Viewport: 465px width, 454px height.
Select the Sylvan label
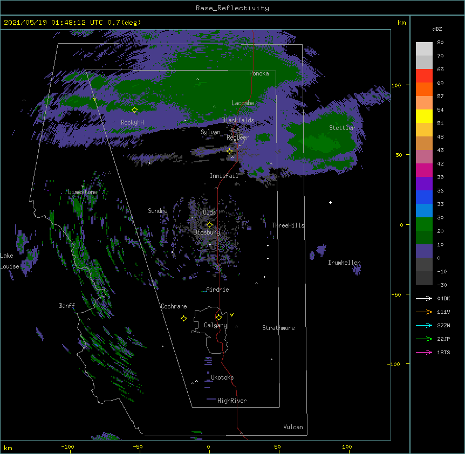(210, 132)
